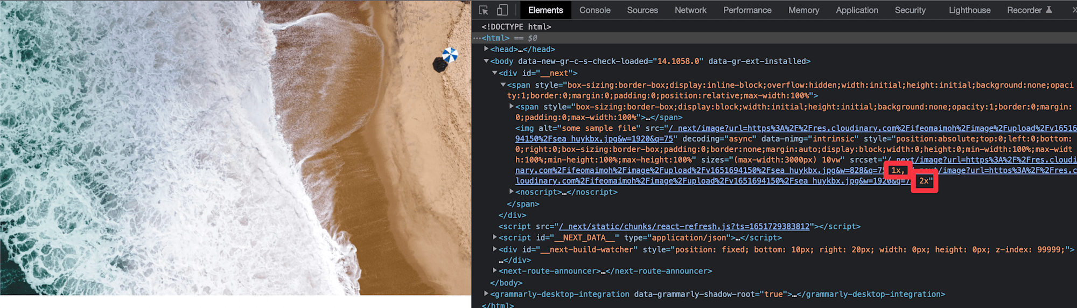Viewport: 1077px width, 308px height.
Task: Open the Recorder flask icon
Action: [x=1048, y=10]
